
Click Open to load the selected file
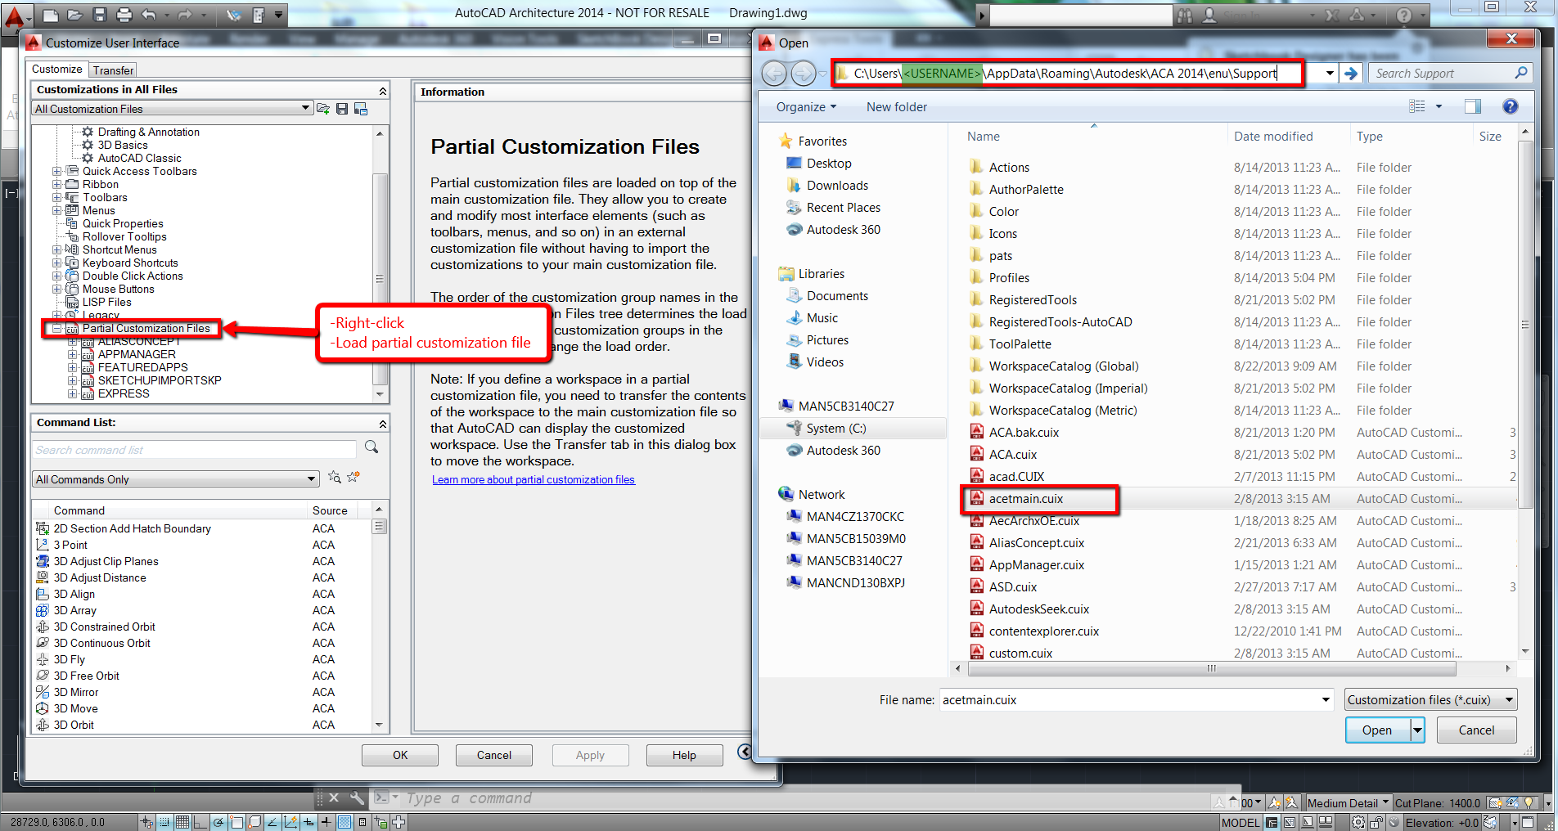[x=1378, y=730]
